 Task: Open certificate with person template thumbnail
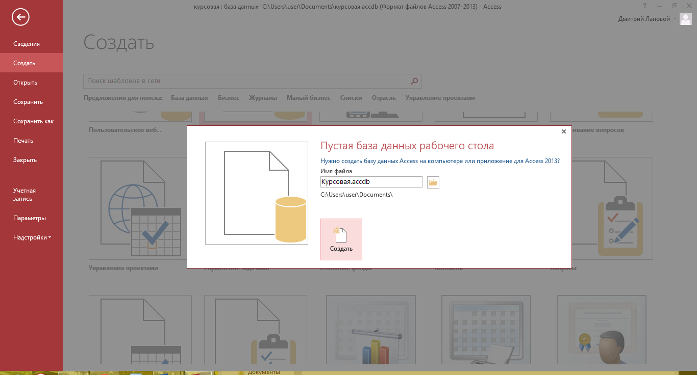click(x=602, y=330)
